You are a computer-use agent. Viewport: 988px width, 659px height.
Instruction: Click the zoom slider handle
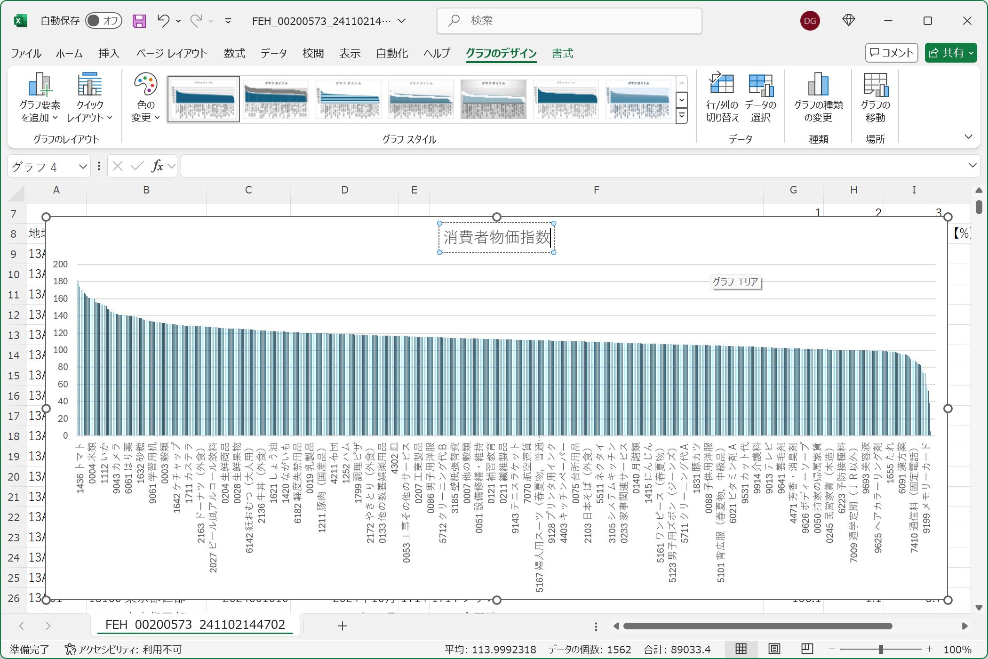pos(881,650)
